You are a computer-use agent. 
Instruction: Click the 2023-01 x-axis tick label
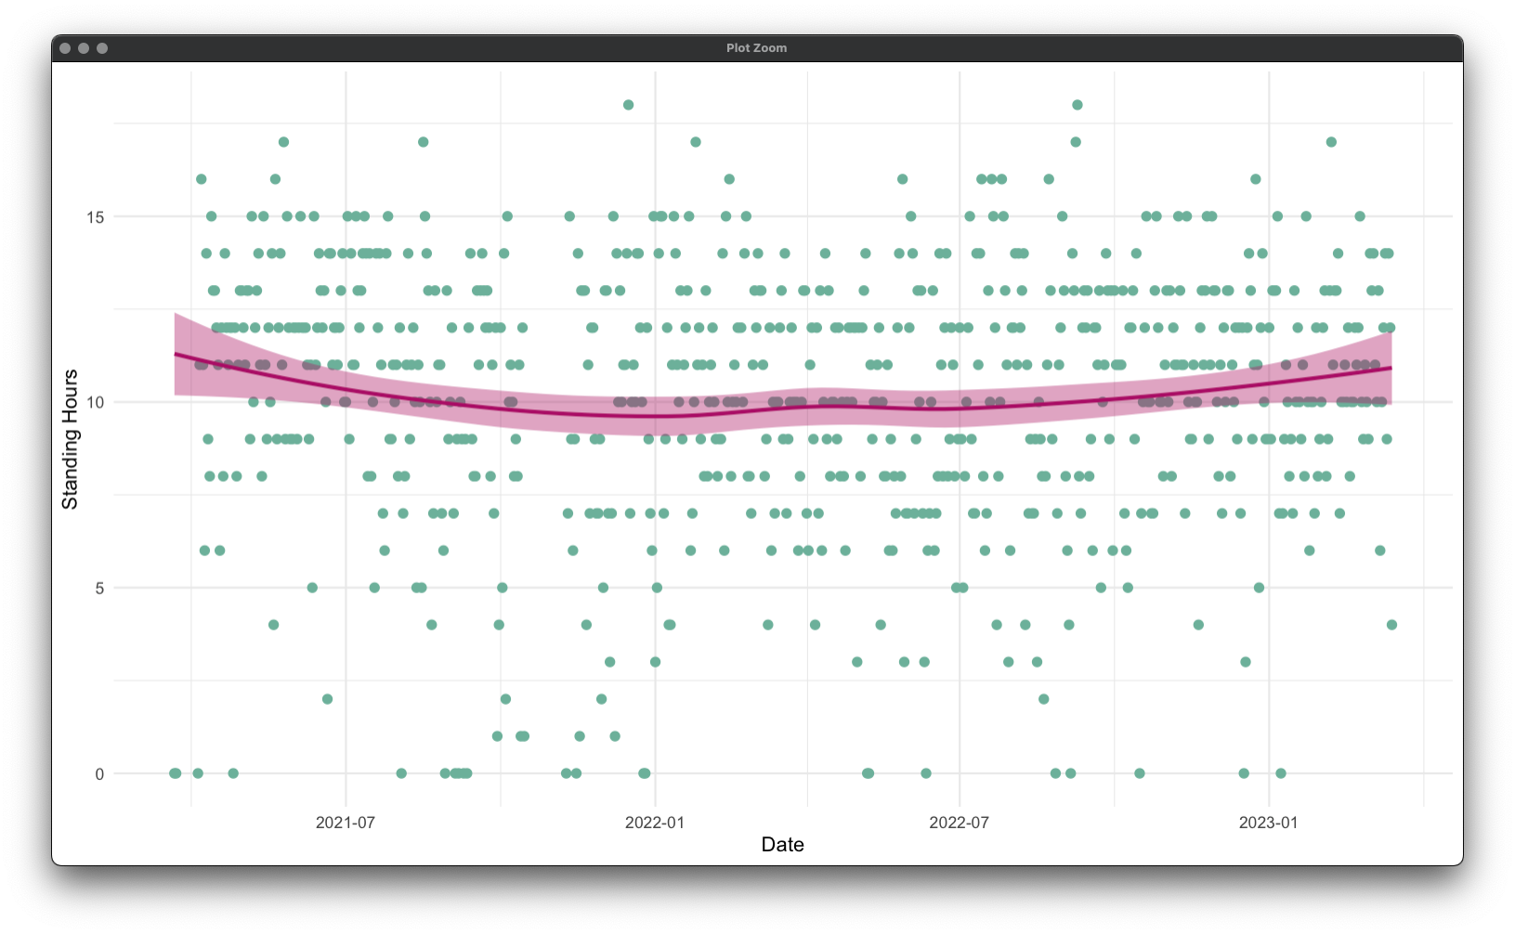pyautogui.click(x=1268, y=823)
